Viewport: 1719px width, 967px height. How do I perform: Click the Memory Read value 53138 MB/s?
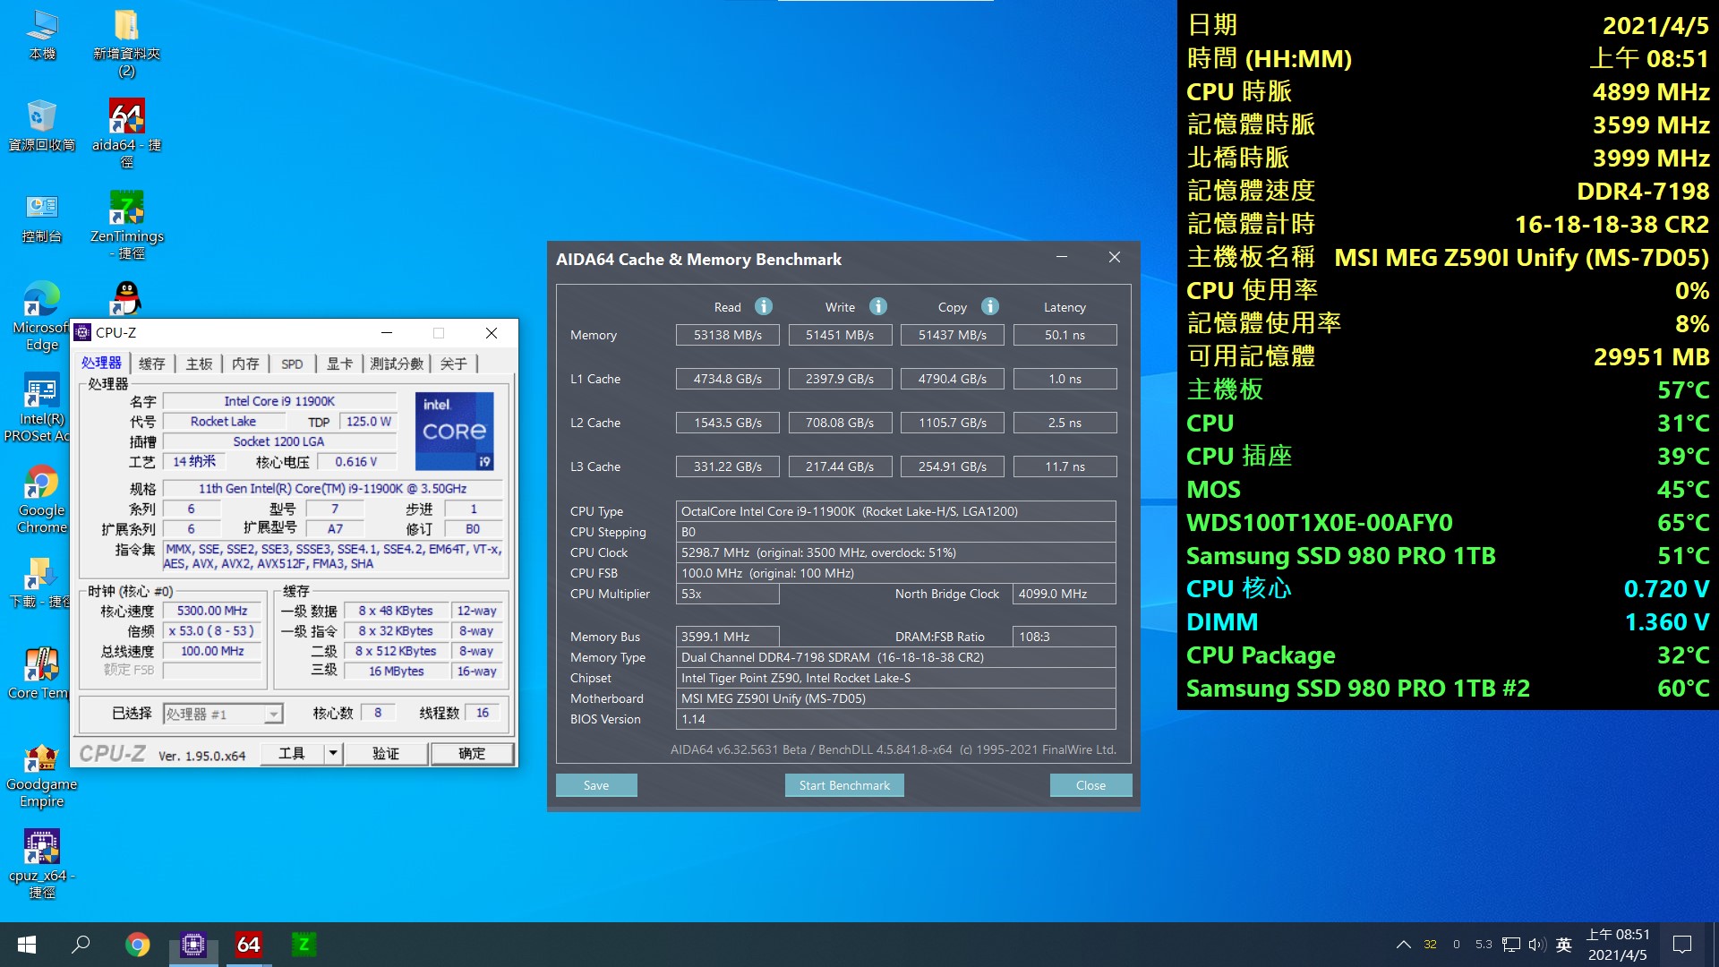tap(728, 335)
